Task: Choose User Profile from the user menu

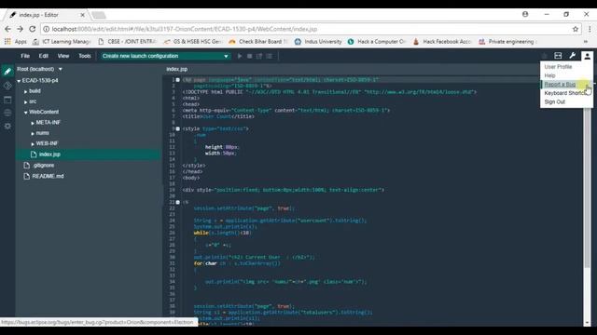Action: pos(558,66)
